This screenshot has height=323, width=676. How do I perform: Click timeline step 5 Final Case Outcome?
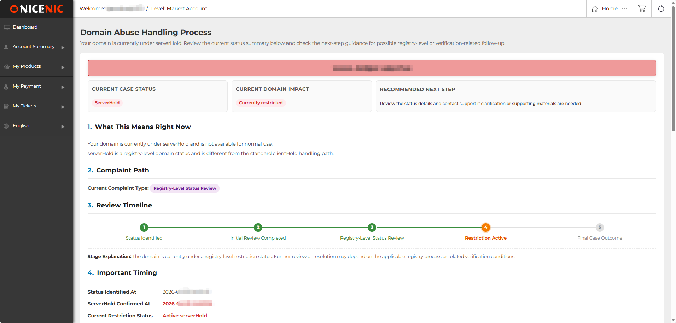pos(599,228)
